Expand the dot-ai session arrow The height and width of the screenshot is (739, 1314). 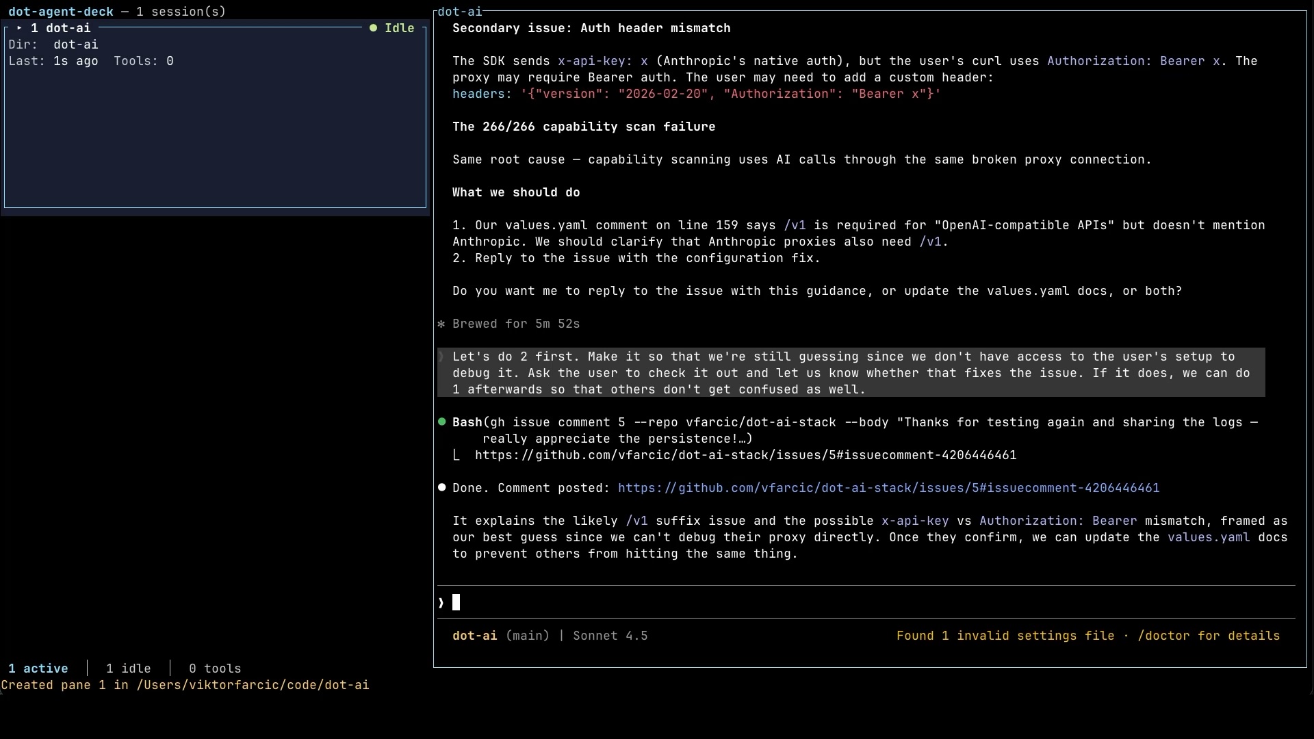[x=19, y=28]
